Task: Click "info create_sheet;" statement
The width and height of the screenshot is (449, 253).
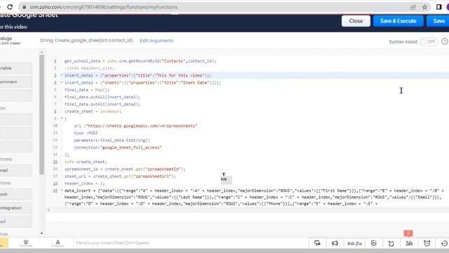Action: (x=86, y=162)
